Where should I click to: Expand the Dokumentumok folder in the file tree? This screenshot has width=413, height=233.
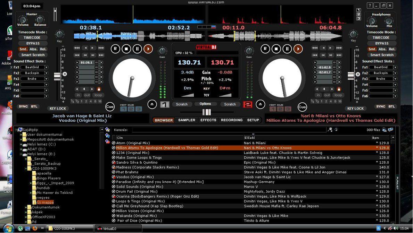pos(26,207)
